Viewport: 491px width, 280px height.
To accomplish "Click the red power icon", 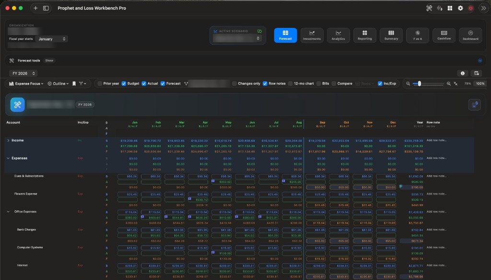I will [x=471, y=8].
